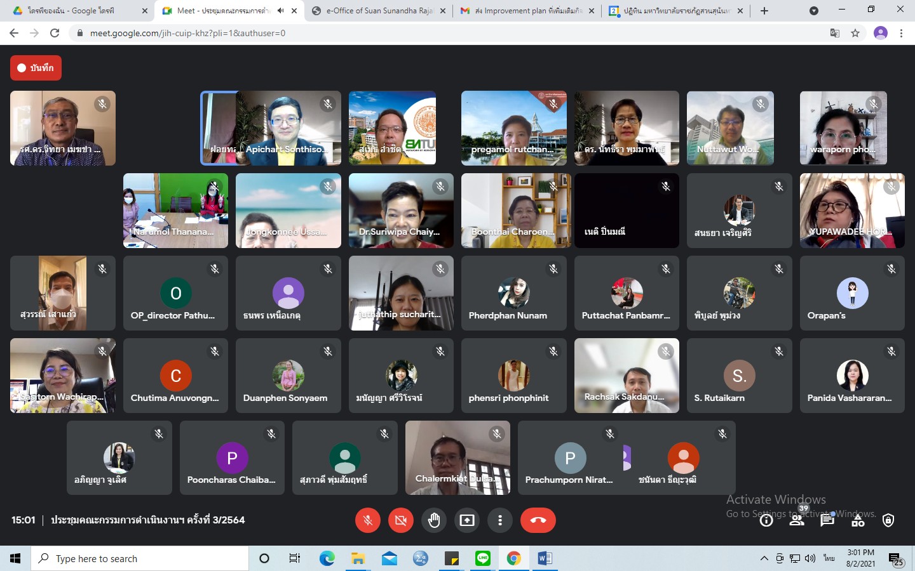This screenshot has width=915, height=571.
Task: Open host controls shield lock icon
Action: [x=888, y=521]
